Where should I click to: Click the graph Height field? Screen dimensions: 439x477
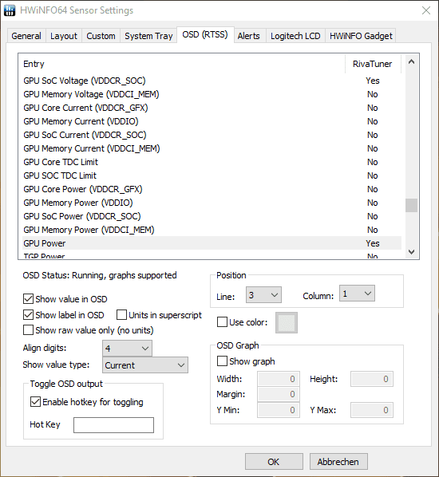[372, 379]
